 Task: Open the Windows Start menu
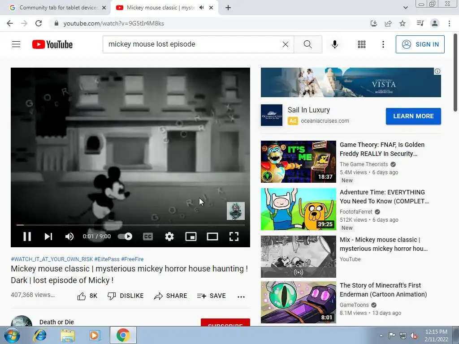tap(12, 335)
